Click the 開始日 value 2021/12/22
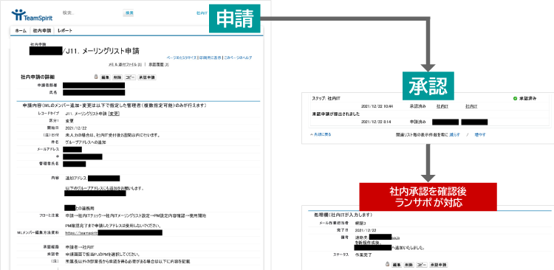This screenshot has width=554, height=270. 75,128
